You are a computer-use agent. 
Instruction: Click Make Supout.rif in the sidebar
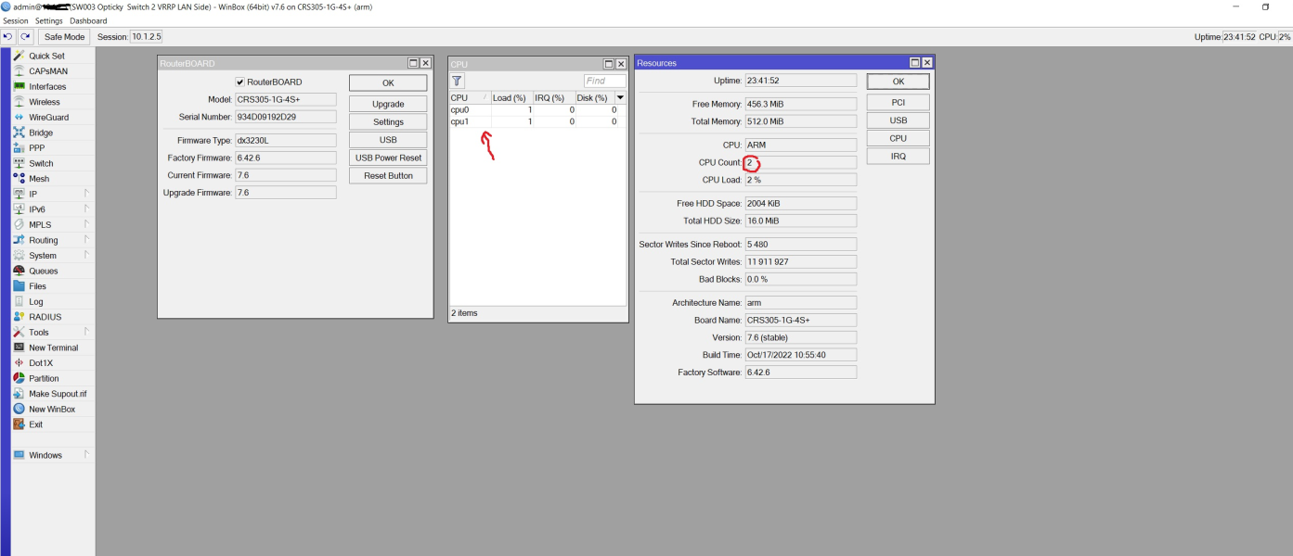tap(57, 394)
